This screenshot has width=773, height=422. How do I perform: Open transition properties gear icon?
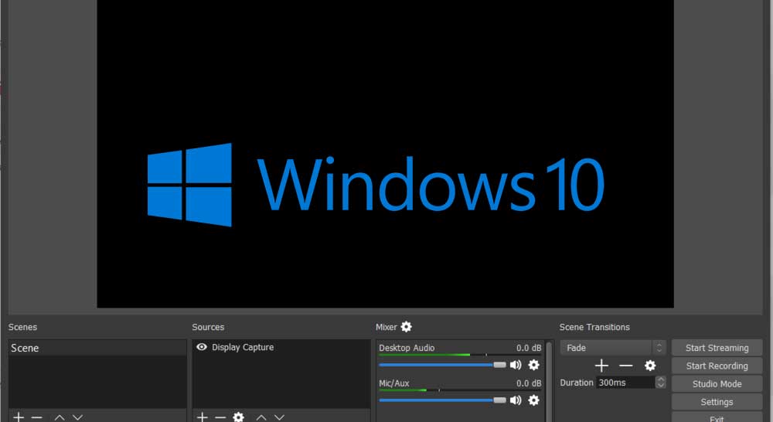tap(650, 366)
